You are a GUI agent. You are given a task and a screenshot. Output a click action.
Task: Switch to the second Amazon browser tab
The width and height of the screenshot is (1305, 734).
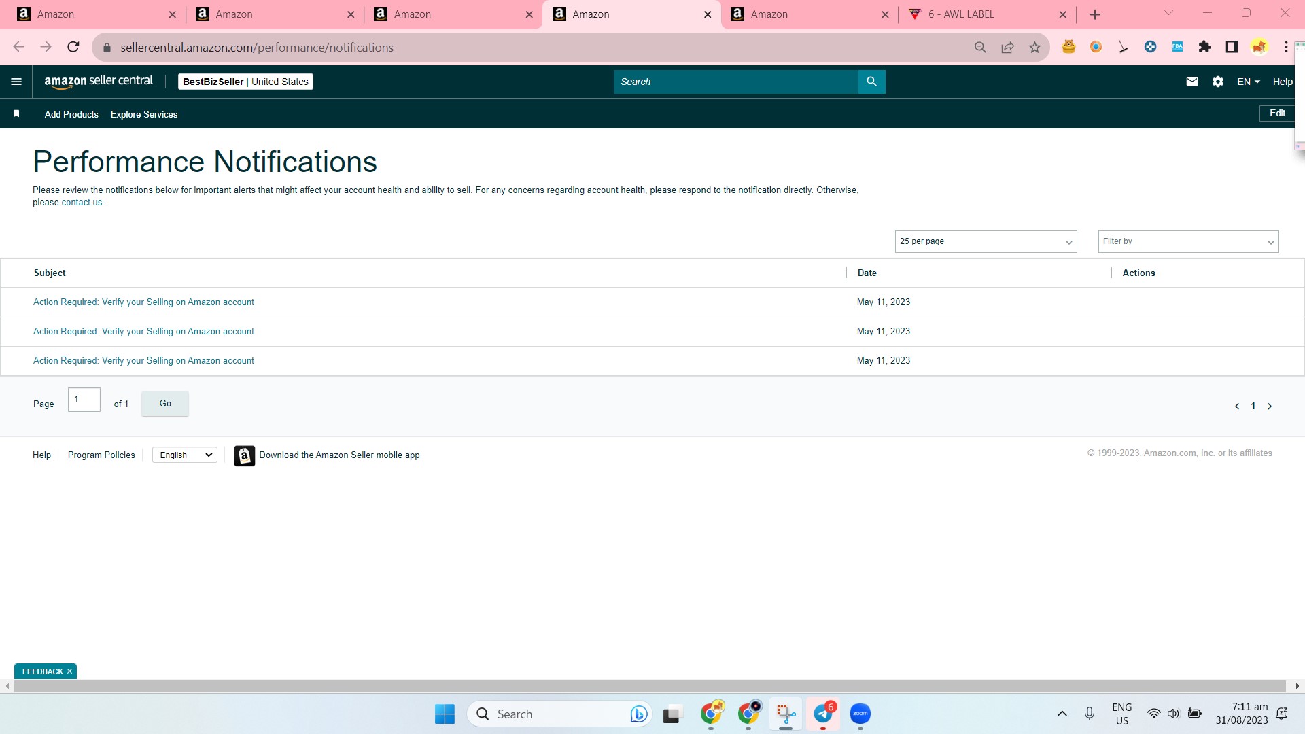pyautogui.click(x=274, y=14)
